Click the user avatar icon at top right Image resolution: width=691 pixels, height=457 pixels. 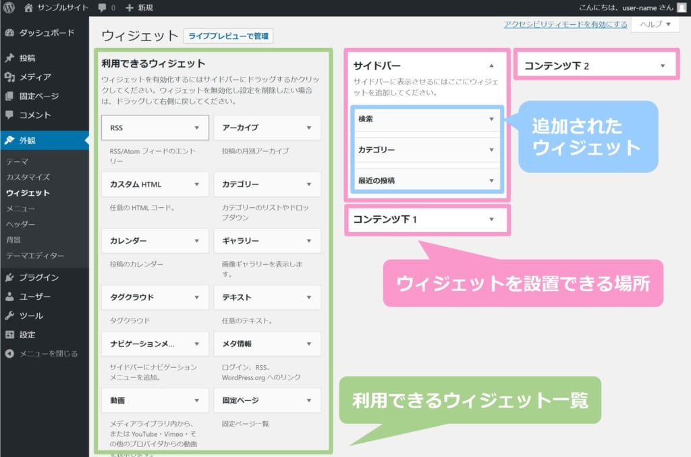click(x=681, y=8)
